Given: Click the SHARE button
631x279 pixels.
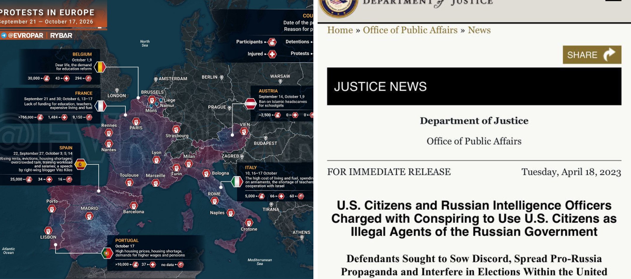Looking at the screenshot, I should click(592, 55).
